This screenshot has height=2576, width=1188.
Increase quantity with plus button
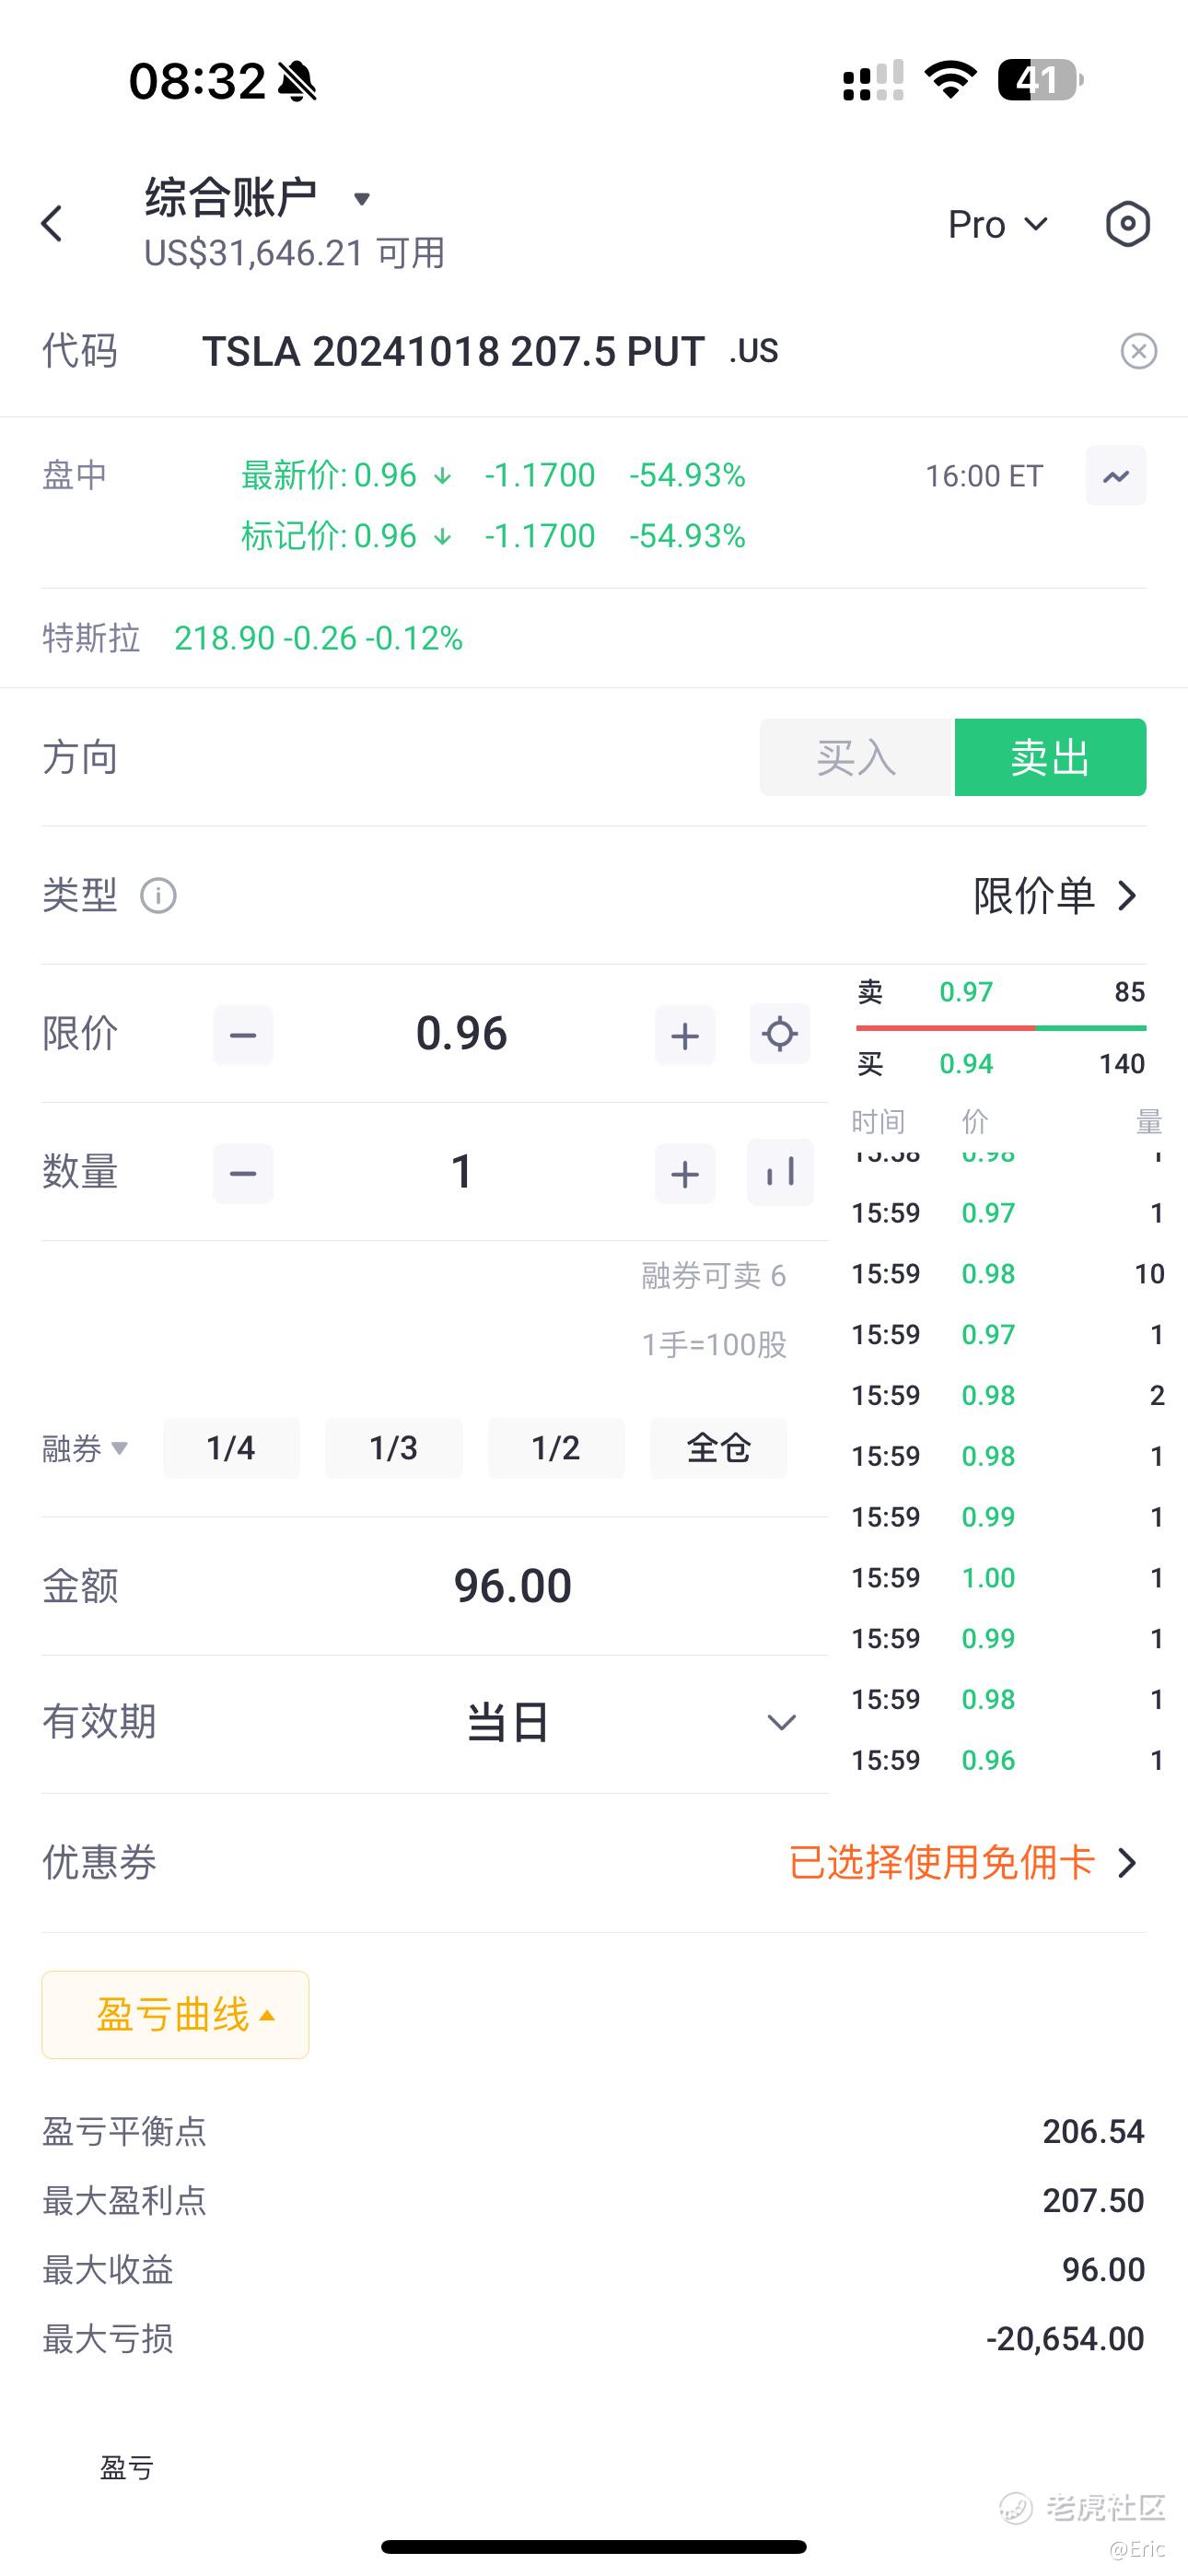[x=685, y=1174]
